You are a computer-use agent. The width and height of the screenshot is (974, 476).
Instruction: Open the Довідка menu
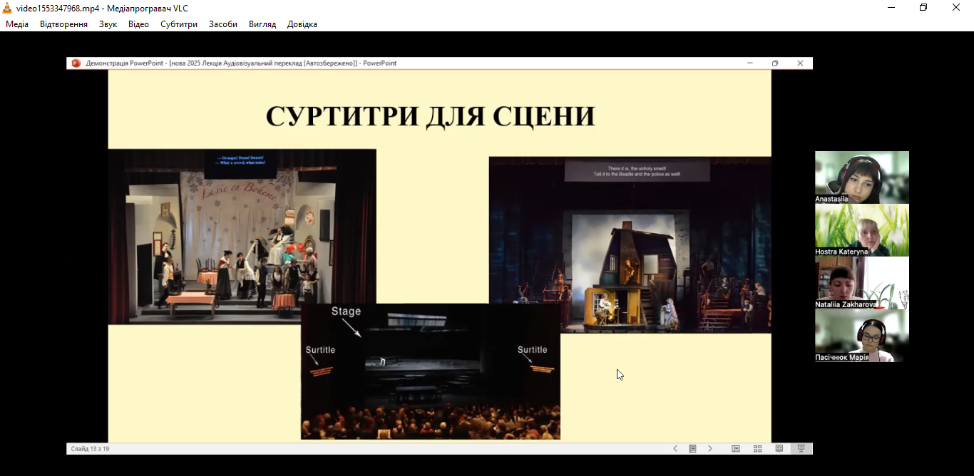coord(302,24)
